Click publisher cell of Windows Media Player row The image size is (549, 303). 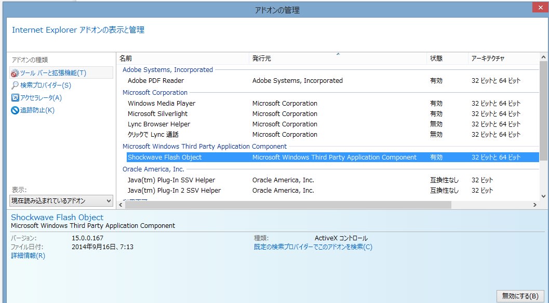click(285, 103)
